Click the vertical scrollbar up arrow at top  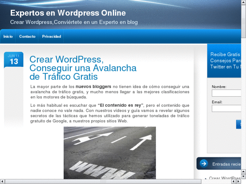point(244,2)
